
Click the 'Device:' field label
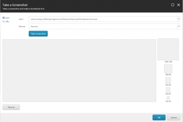(22, 26)
